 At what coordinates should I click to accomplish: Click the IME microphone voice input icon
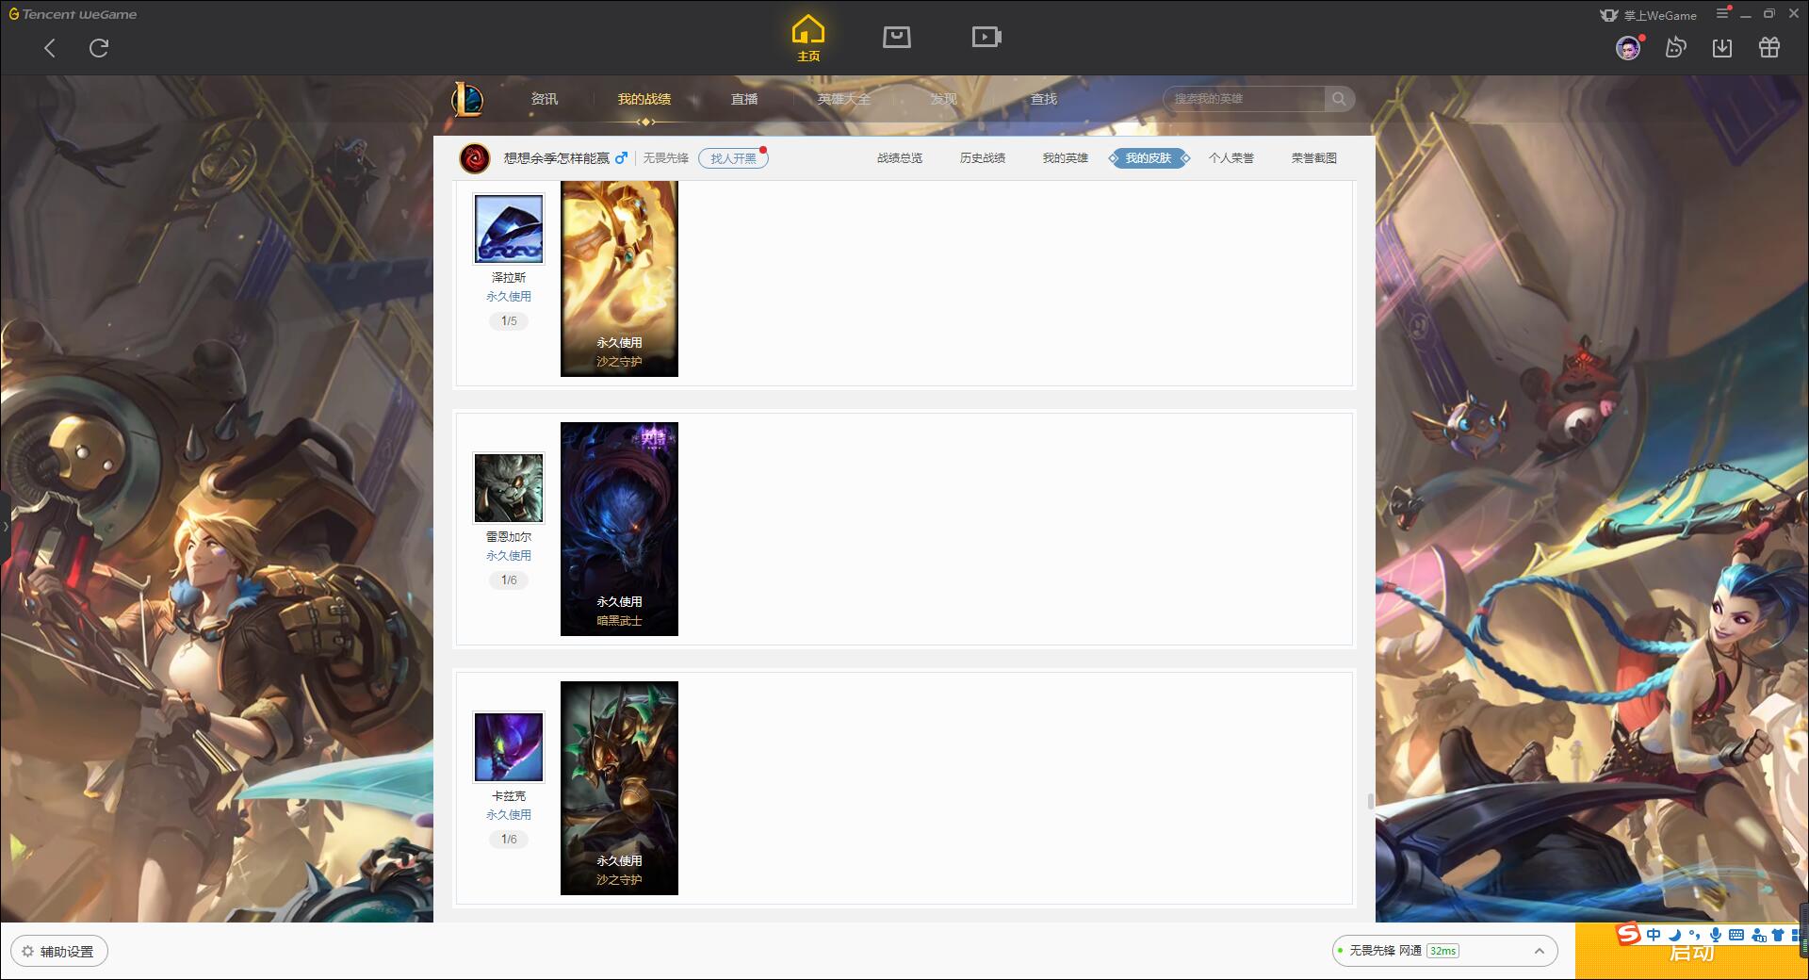coord(1716,935)
